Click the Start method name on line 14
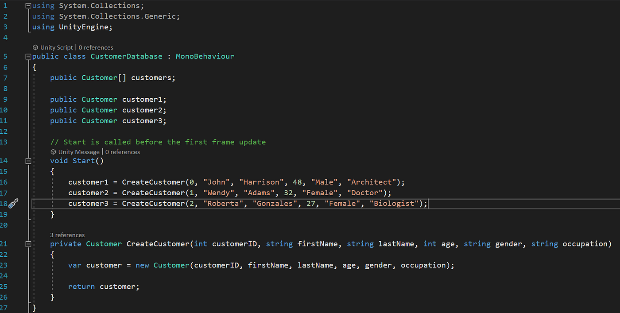This screenshot has height=313, width=620. [83, 161]
